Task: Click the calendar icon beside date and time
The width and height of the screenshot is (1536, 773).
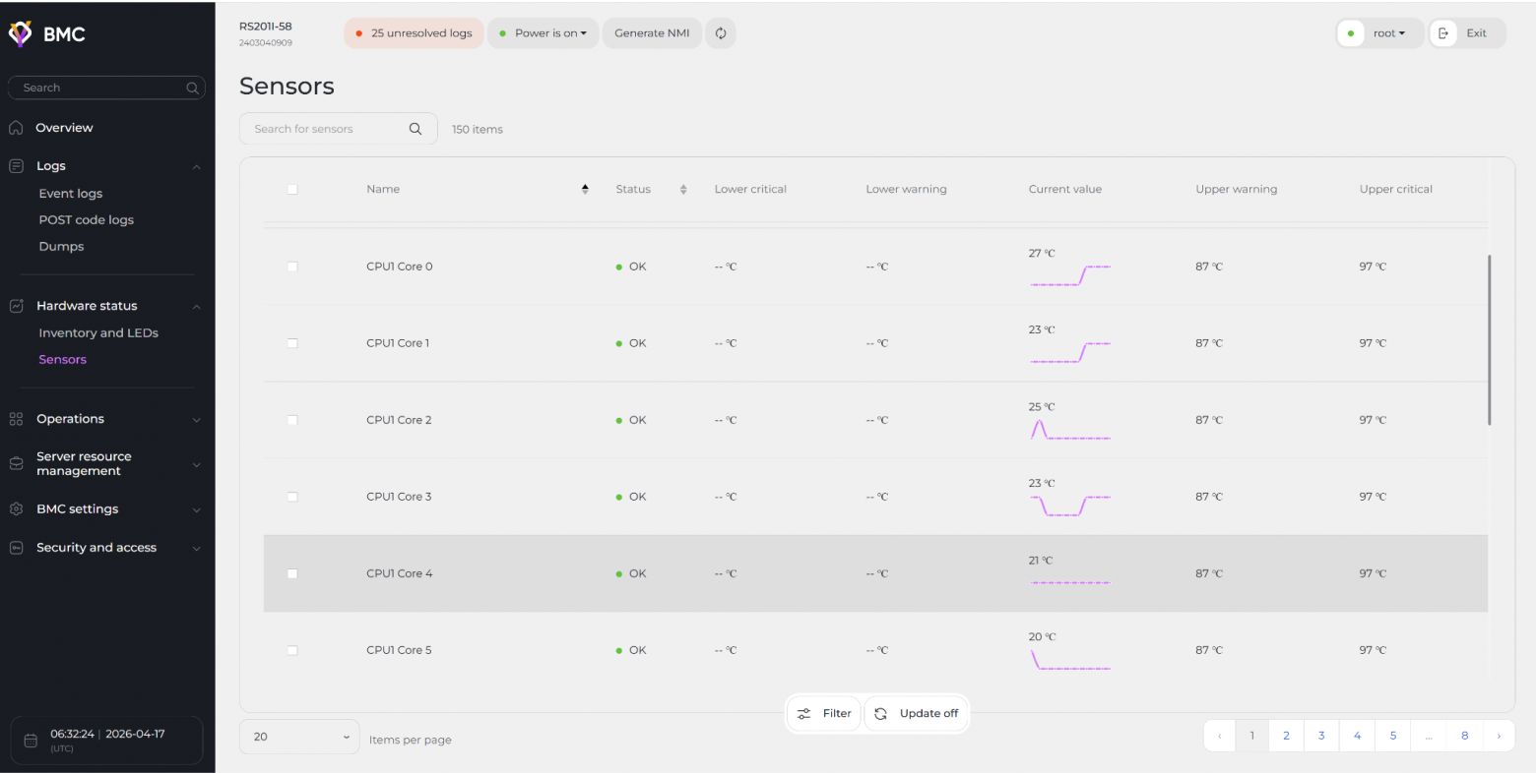Action: 31,741
